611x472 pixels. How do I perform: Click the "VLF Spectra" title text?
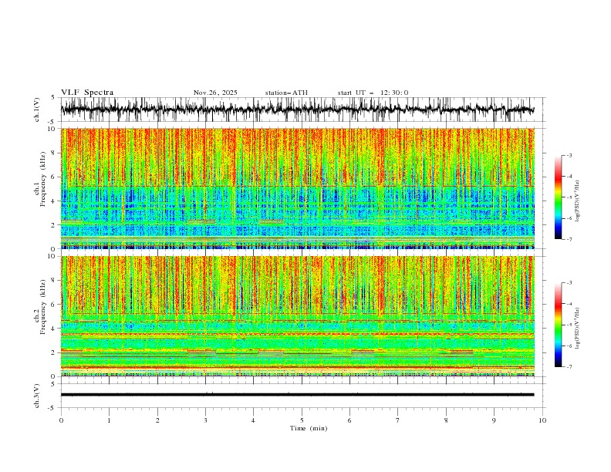(87, 93)
